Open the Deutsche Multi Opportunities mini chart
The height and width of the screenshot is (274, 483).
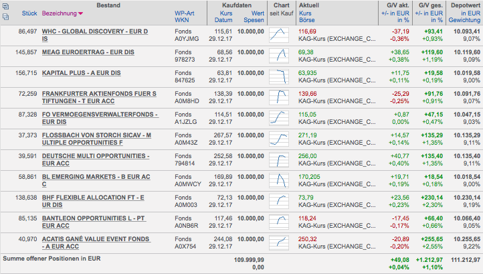[x=279, y=159]
